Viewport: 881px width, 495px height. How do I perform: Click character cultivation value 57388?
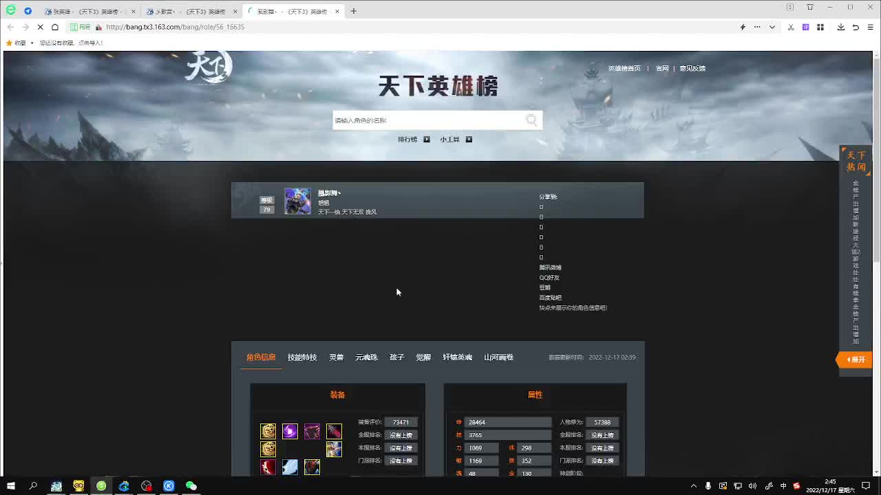(602, 422)
